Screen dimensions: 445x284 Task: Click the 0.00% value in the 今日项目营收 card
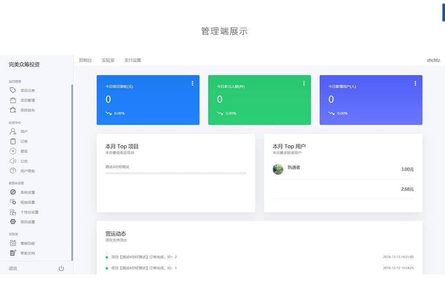(120, 113)
